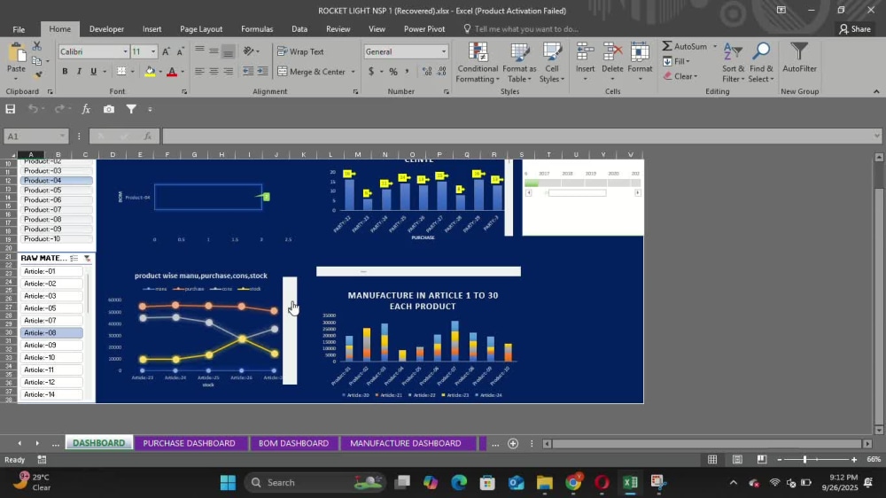Toggle Center horizontal alignment
This screenshot has height=498, width=886.
(x=214, y=71)
